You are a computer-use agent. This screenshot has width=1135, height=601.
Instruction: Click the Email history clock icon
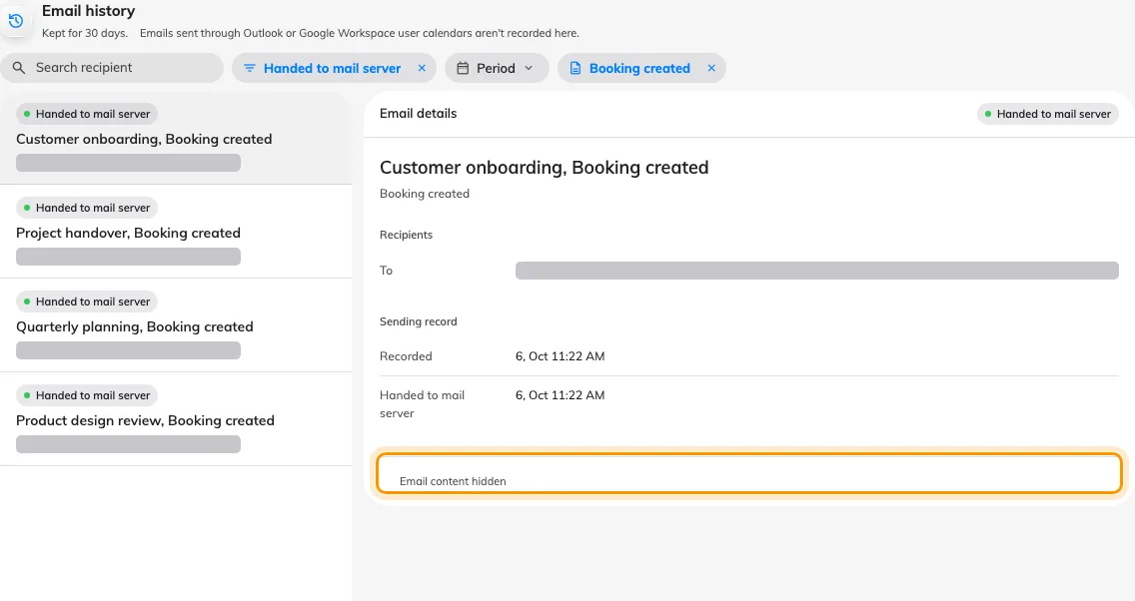point(16,21)
